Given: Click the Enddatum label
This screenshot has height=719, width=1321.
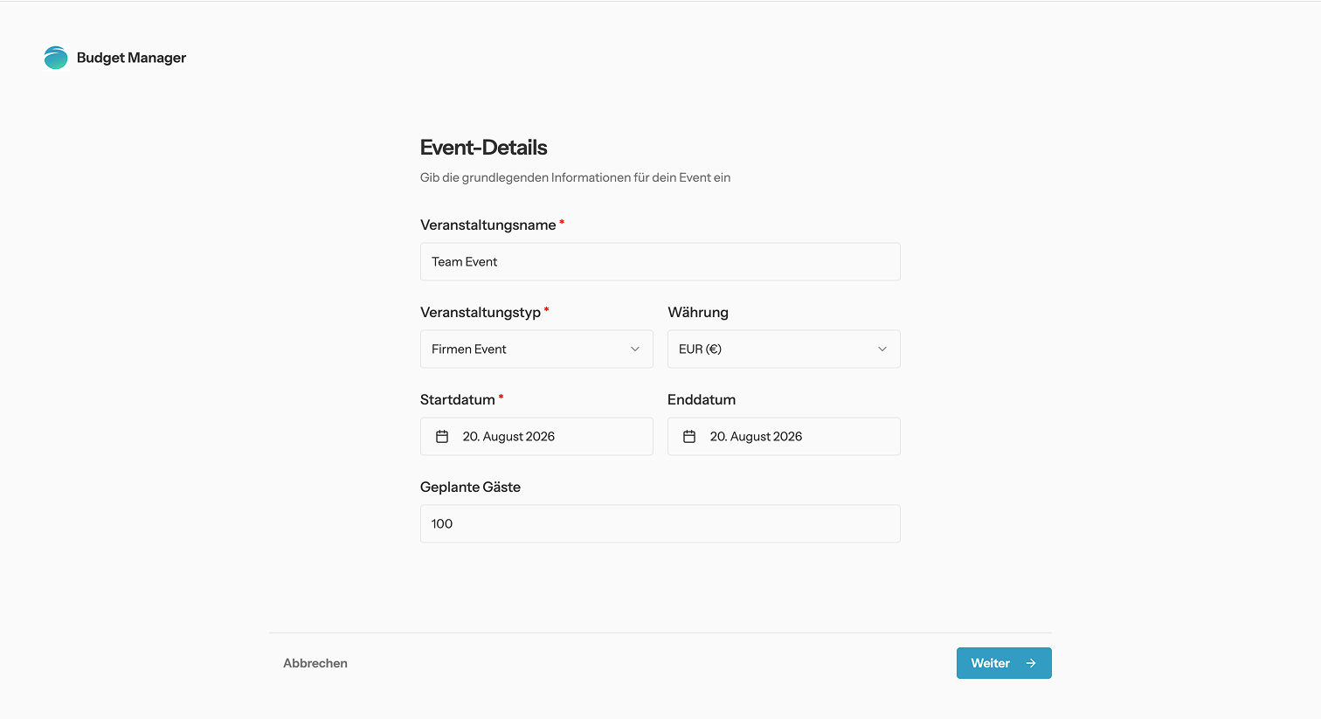Looking at the screenshot, I should 702,399.
